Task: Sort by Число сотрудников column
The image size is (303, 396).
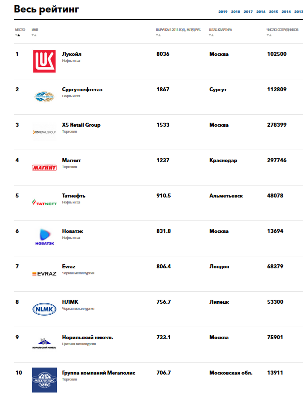Action: (x=270, y=35)
